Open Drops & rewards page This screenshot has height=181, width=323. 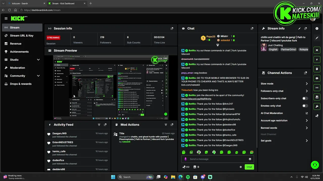point(22,84)
